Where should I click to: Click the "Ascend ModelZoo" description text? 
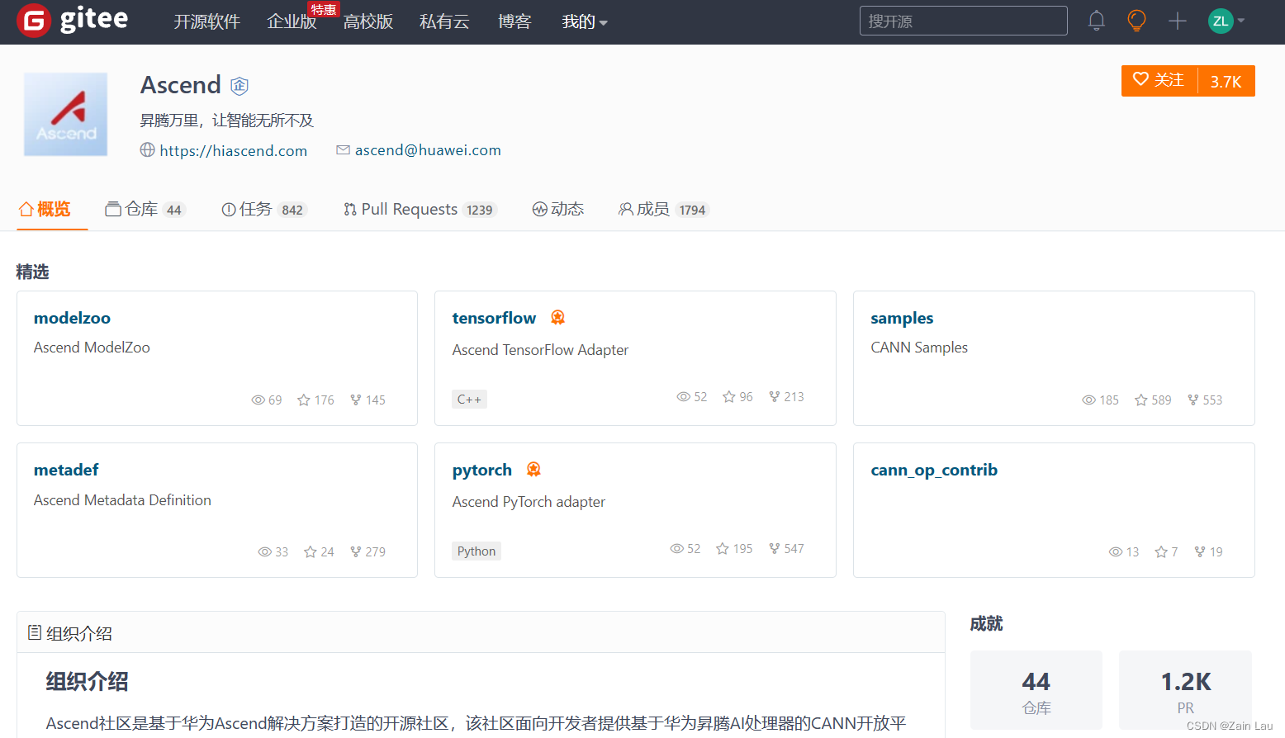click(x=92, y=348)
